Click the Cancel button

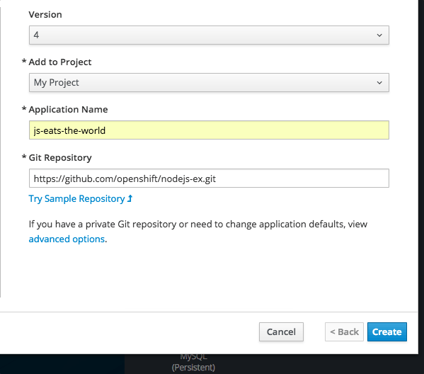tap(281, 331)
